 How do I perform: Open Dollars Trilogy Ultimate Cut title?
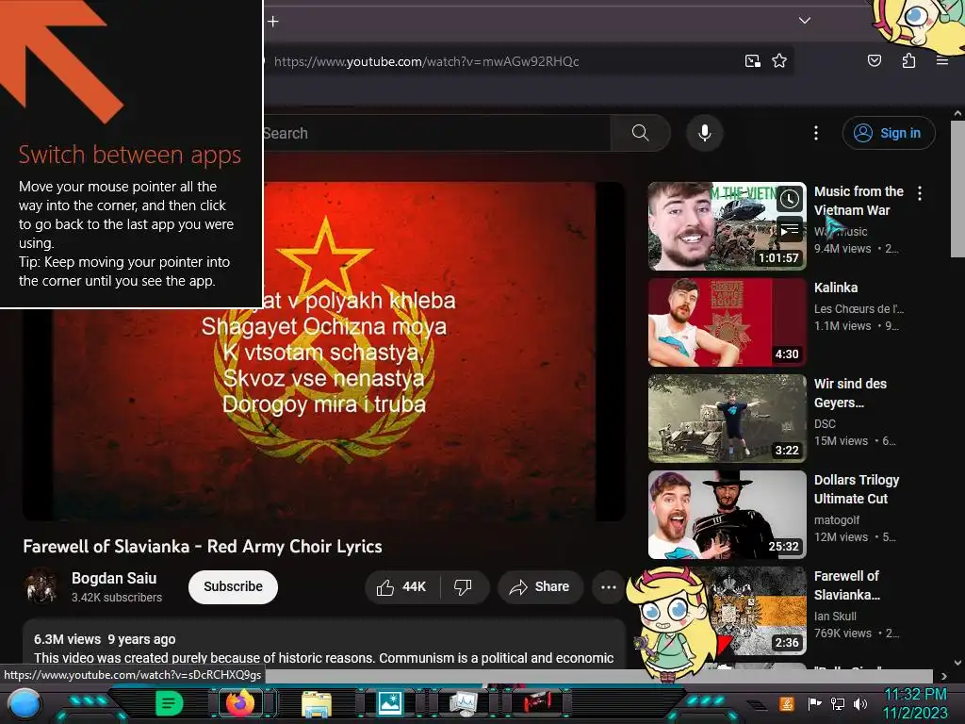point(856,489)
